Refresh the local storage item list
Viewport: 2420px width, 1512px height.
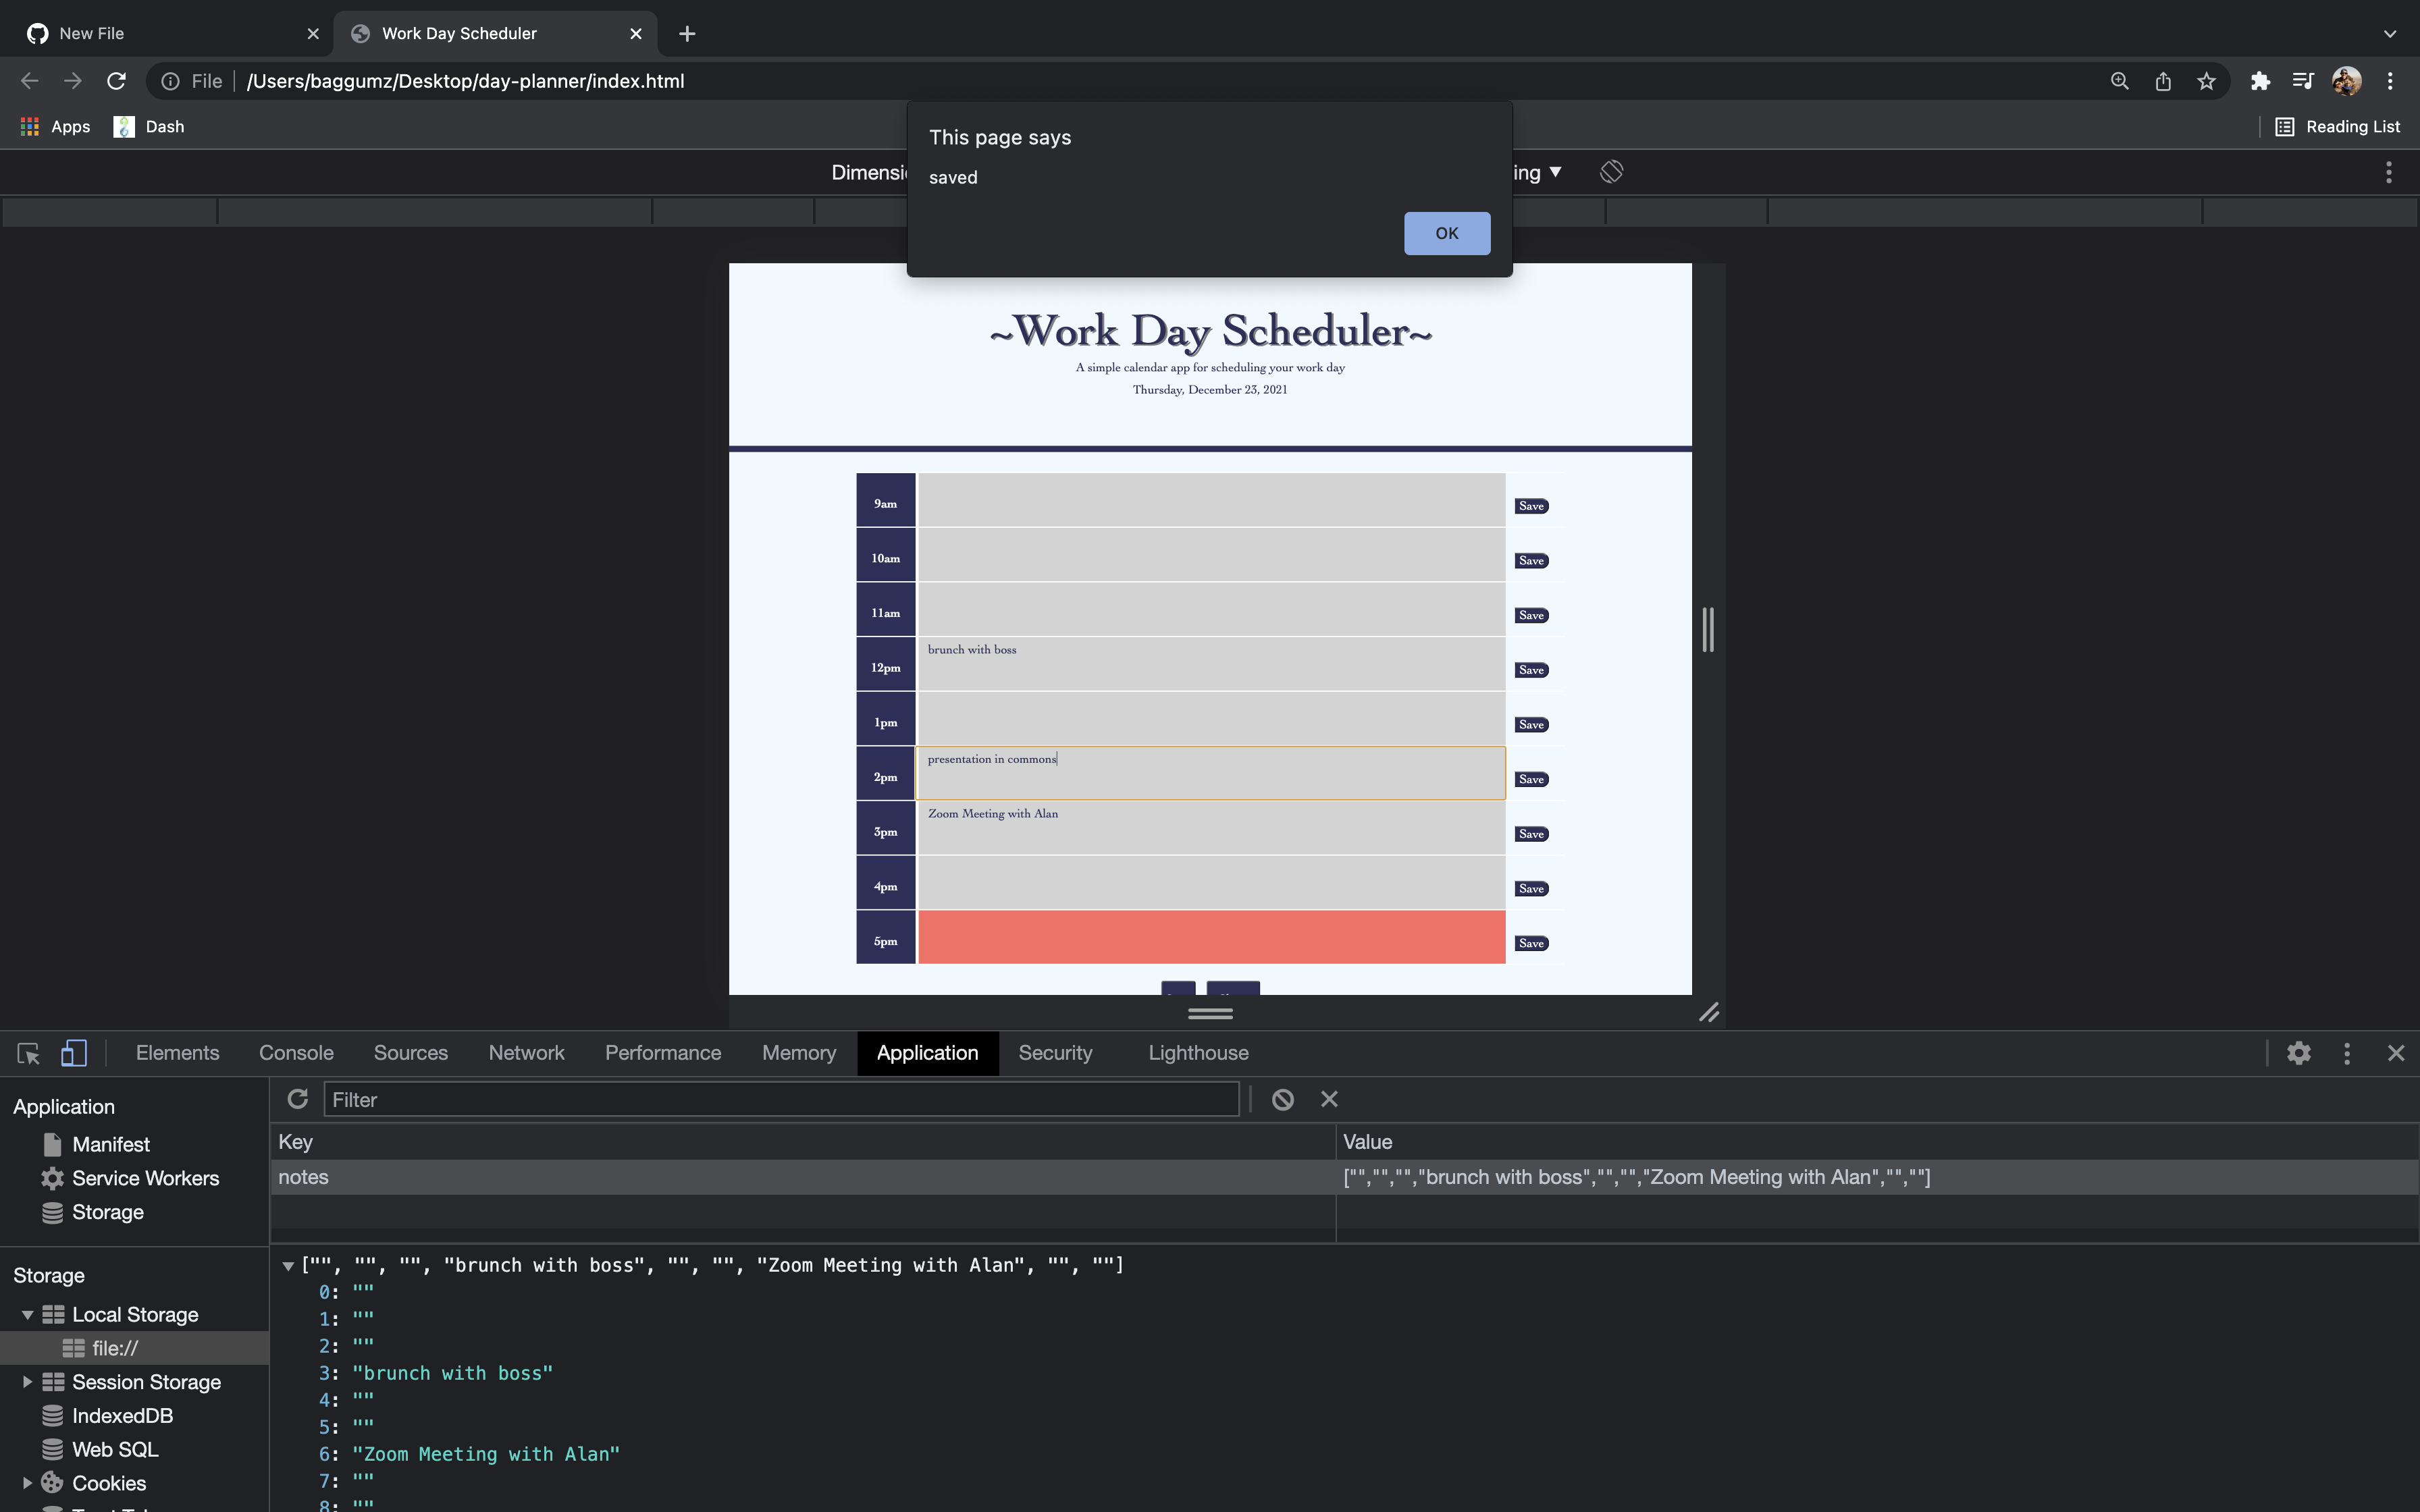tap(297, 1098)
